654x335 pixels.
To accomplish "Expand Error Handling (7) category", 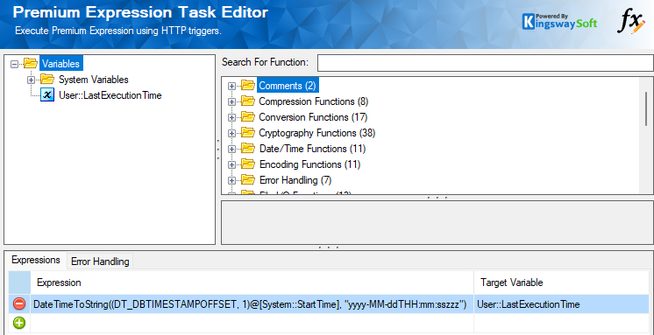I will tap(231, 180).
